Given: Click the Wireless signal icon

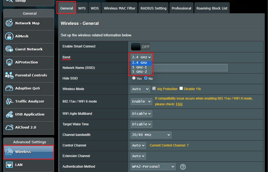Looking at the screenshot, I should (x=9, y=152).
